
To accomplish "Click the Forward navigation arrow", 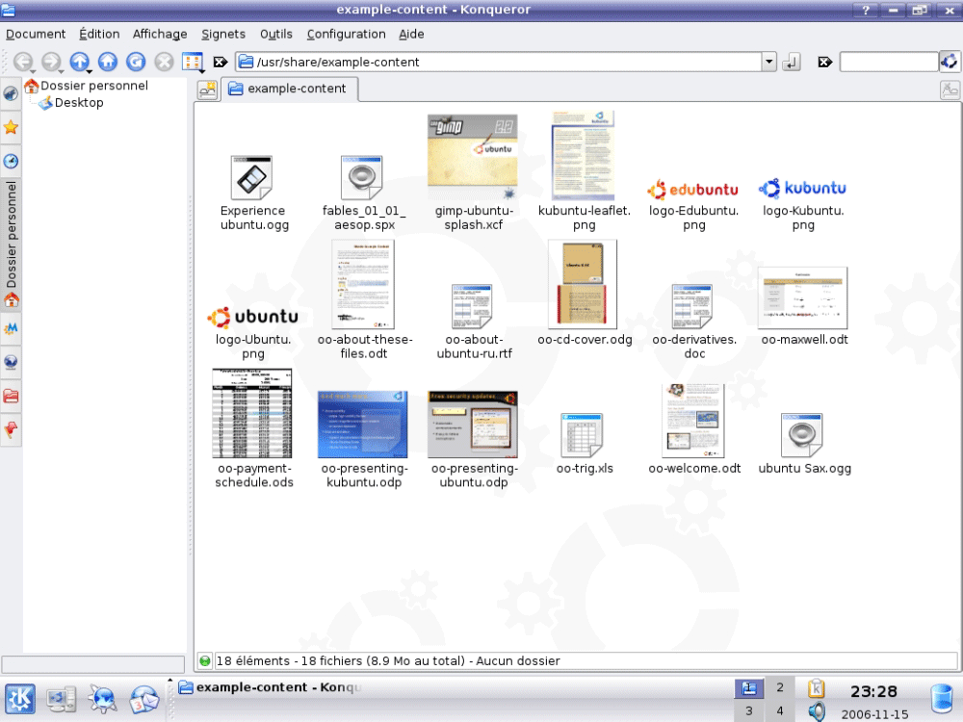I will 51,62.
